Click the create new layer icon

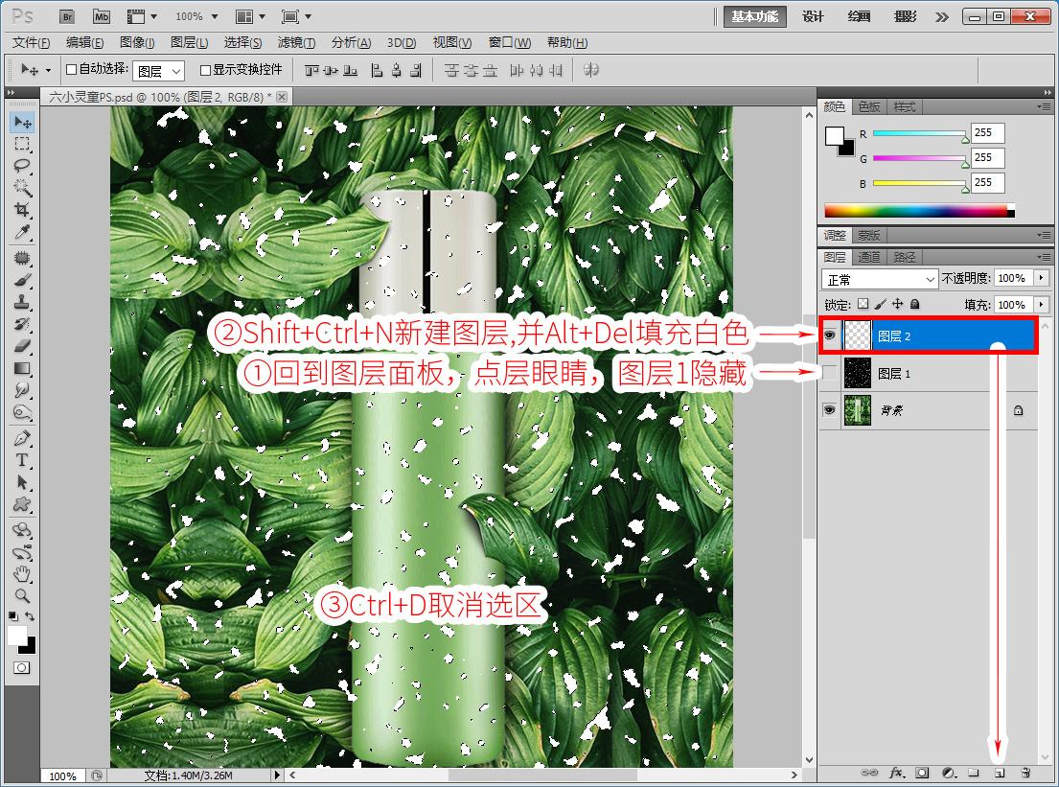click(999, 772)
